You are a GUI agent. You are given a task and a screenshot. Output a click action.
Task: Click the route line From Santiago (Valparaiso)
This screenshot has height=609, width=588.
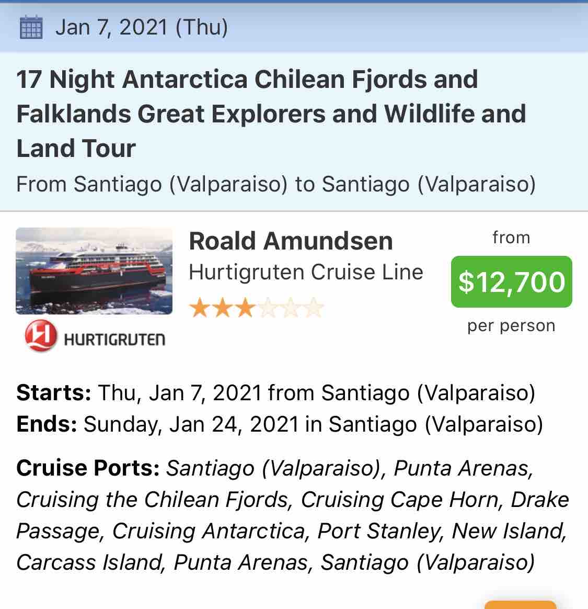tap(276, 184)
